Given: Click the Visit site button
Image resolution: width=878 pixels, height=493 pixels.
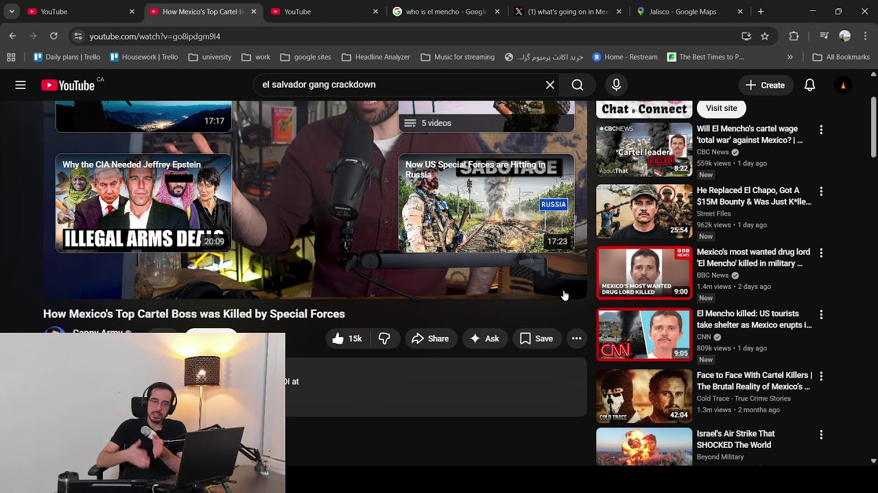Looking at the screenshot, I should click(x=722, y=108).
